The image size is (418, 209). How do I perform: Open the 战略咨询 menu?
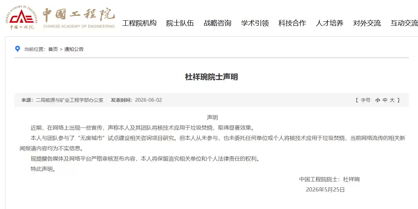pyautogui.click(x=218, y=23)
